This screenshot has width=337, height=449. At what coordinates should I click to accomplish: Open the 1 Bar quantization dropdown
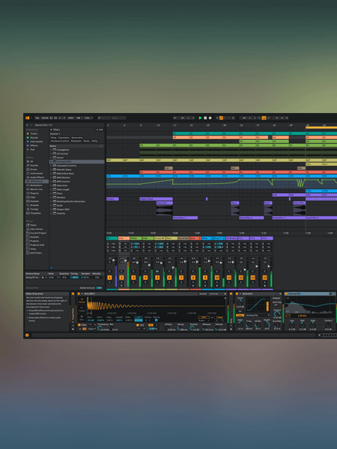click(x=88, y=117)
